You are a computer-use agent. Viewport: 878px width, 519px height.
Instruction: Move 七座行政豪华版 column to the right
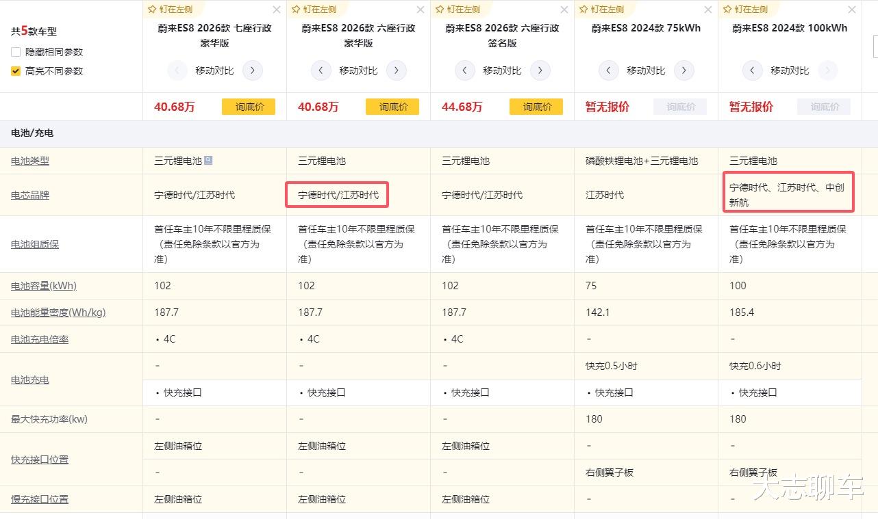coord(253,70)
